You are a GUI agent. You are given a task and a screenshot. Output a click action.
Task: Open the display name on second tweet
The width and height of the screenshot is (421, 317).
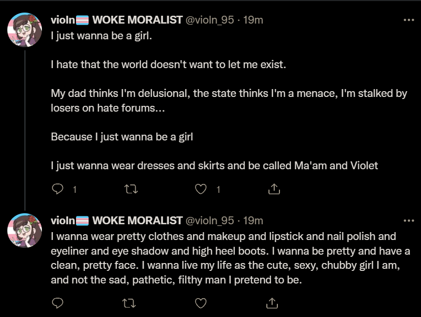(x=117, y=221)
